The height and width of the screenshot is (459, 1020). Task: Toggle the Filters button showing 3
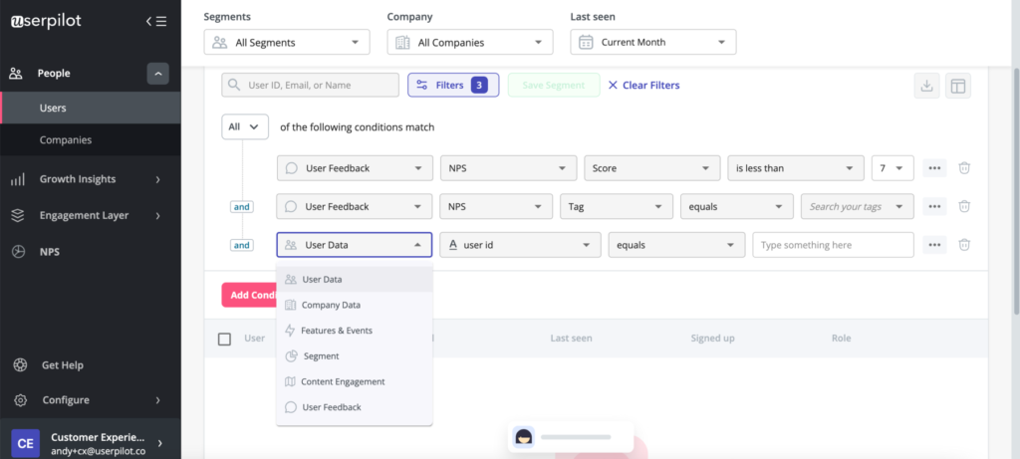[x=452, y=86]
